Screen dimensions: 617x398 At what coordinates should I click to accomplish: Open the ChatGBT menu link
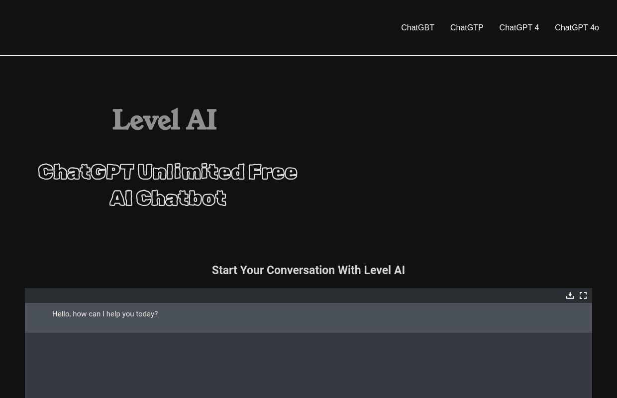(417, 27)
